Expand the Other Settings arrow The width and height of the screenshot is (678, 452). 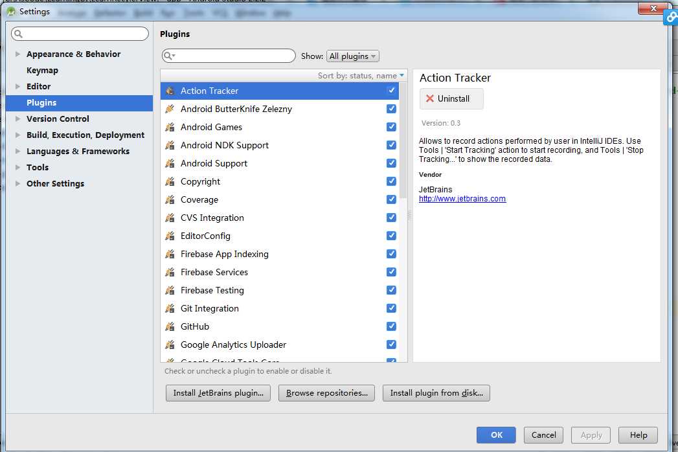(x=17, y=184)
